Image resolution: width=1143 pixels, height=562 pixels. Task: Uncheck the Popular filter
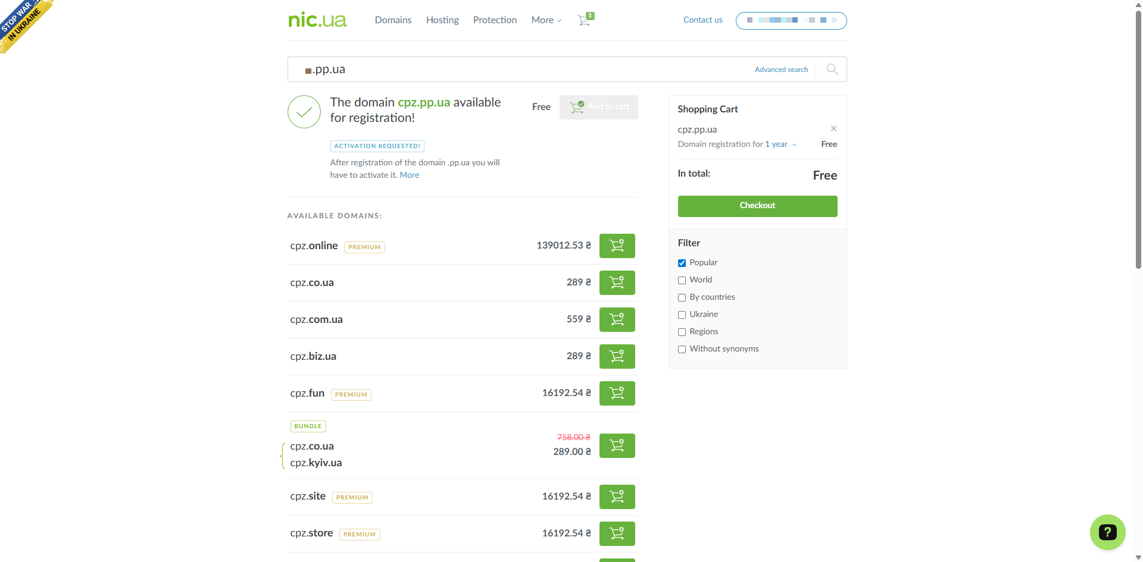tap(682, 263)
